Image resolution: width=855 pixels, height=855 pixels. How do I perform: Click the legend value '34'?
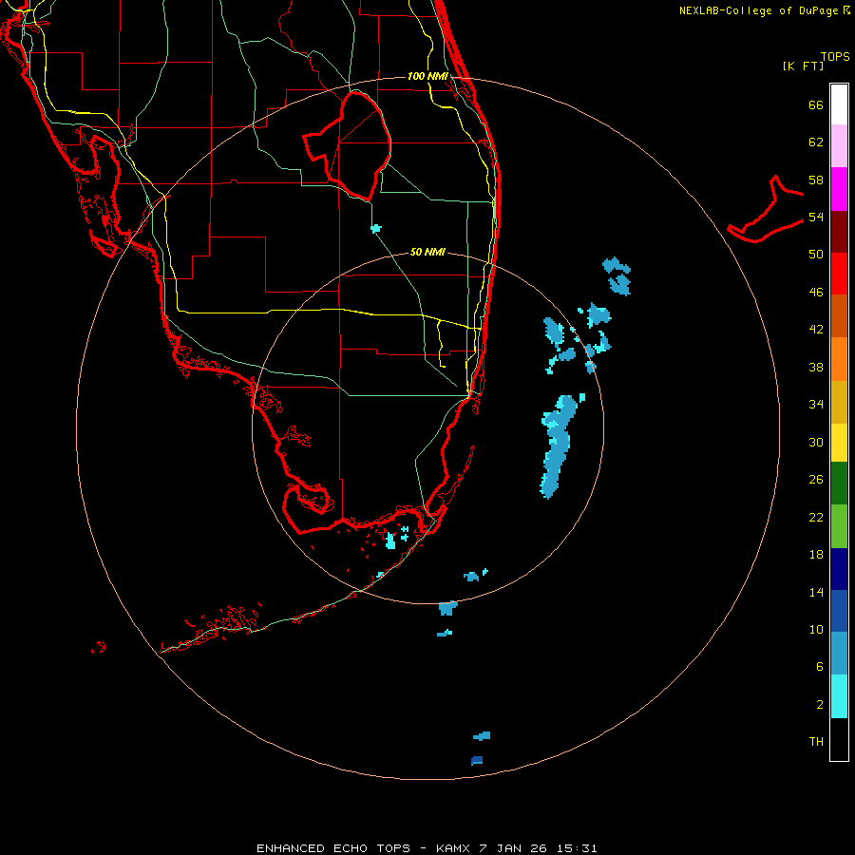click(x=816, y=404)
